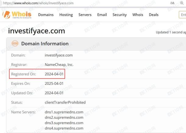This screenshot has width=186, height=133.
Task: Click the browser address bar URL
Action: pyautogui.click(x=38, y=3)
